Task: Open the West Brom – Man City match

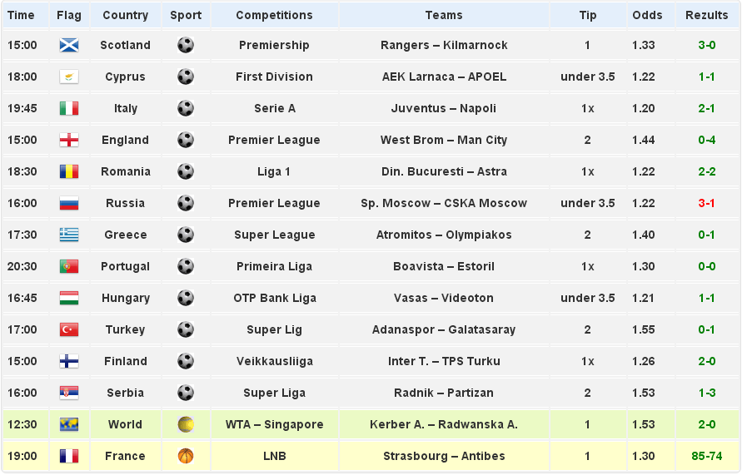Action: pyautogui.click(x=443, y=140)
